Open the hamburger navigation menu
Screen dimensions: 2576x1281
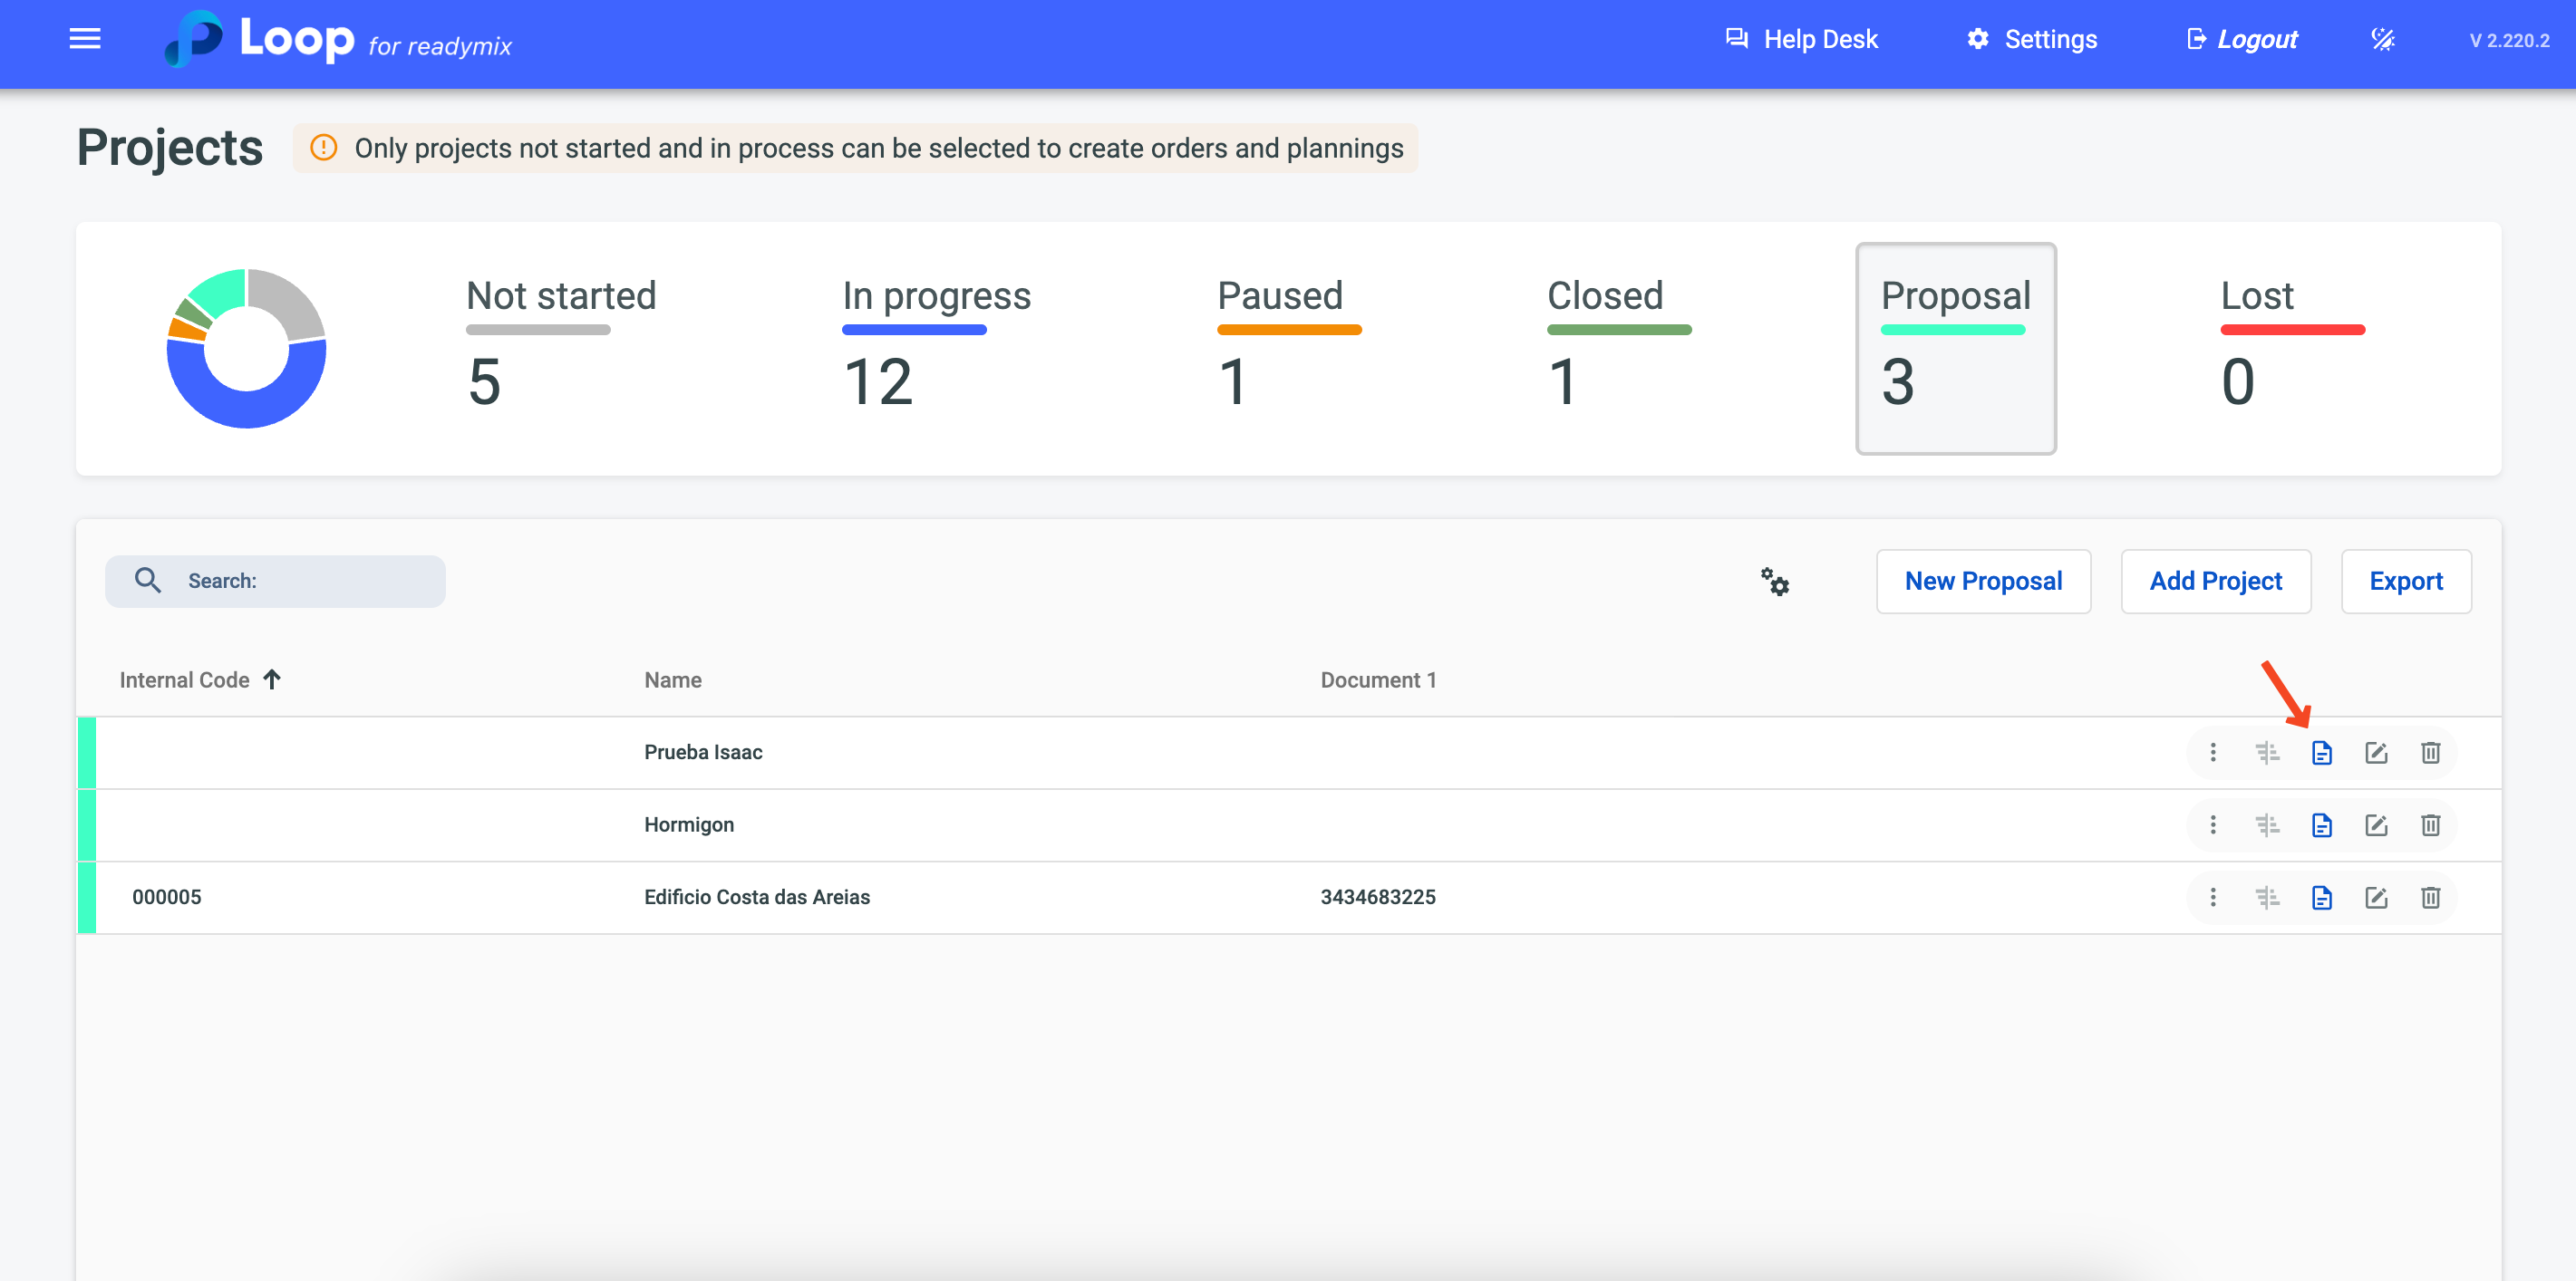(x=85, y=39)
